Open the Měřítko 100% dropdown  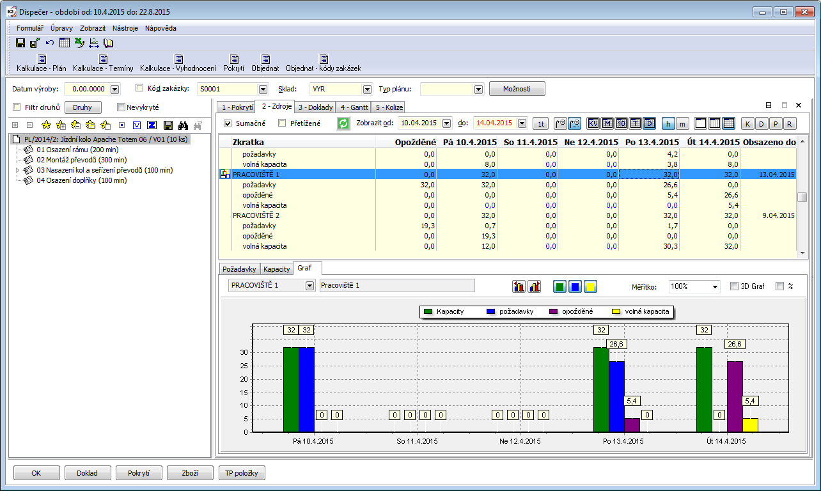[x=714, y=286]
